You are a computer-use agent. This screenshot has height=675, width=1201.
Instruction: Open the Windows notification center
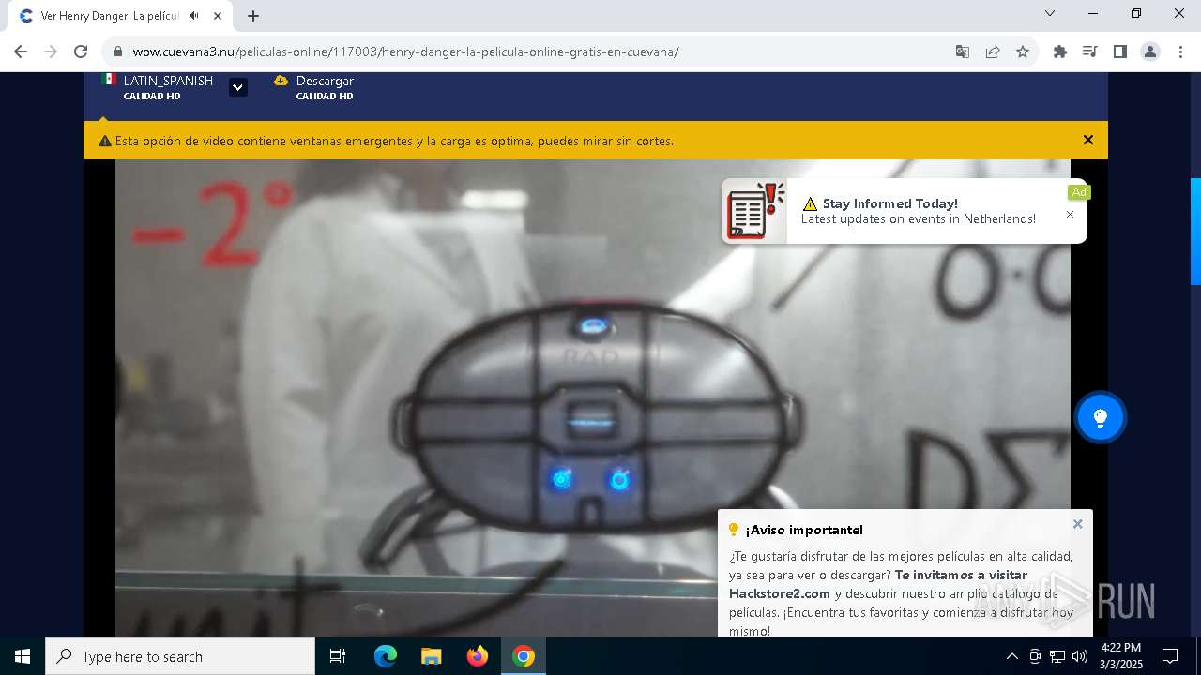point(1170,656)
